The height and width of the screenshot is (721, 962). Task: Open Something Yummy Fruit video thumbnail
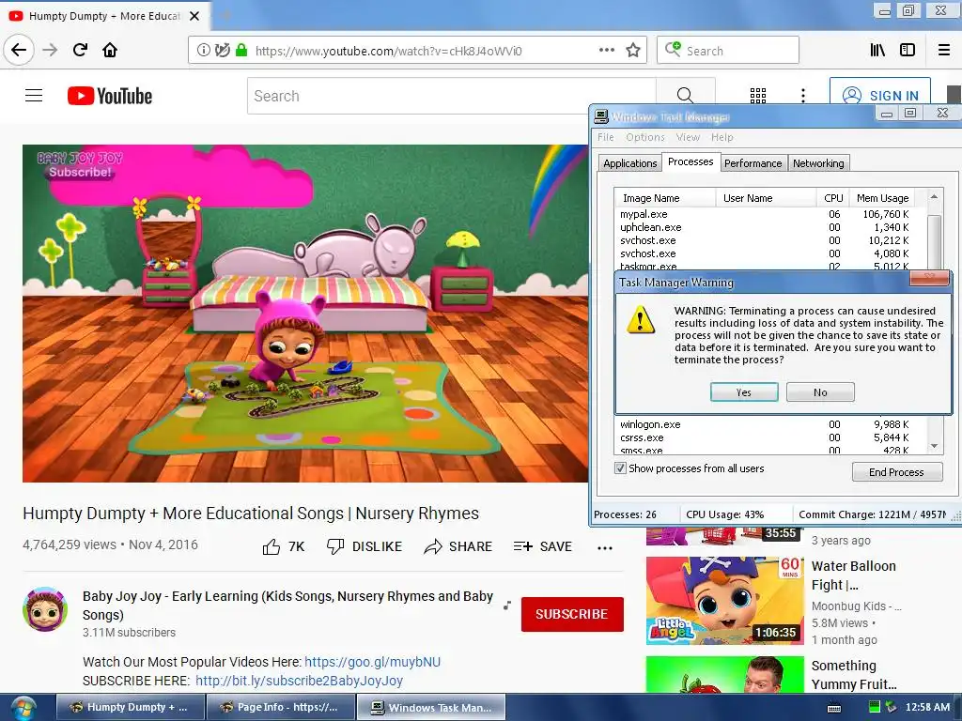pos(724,674)
